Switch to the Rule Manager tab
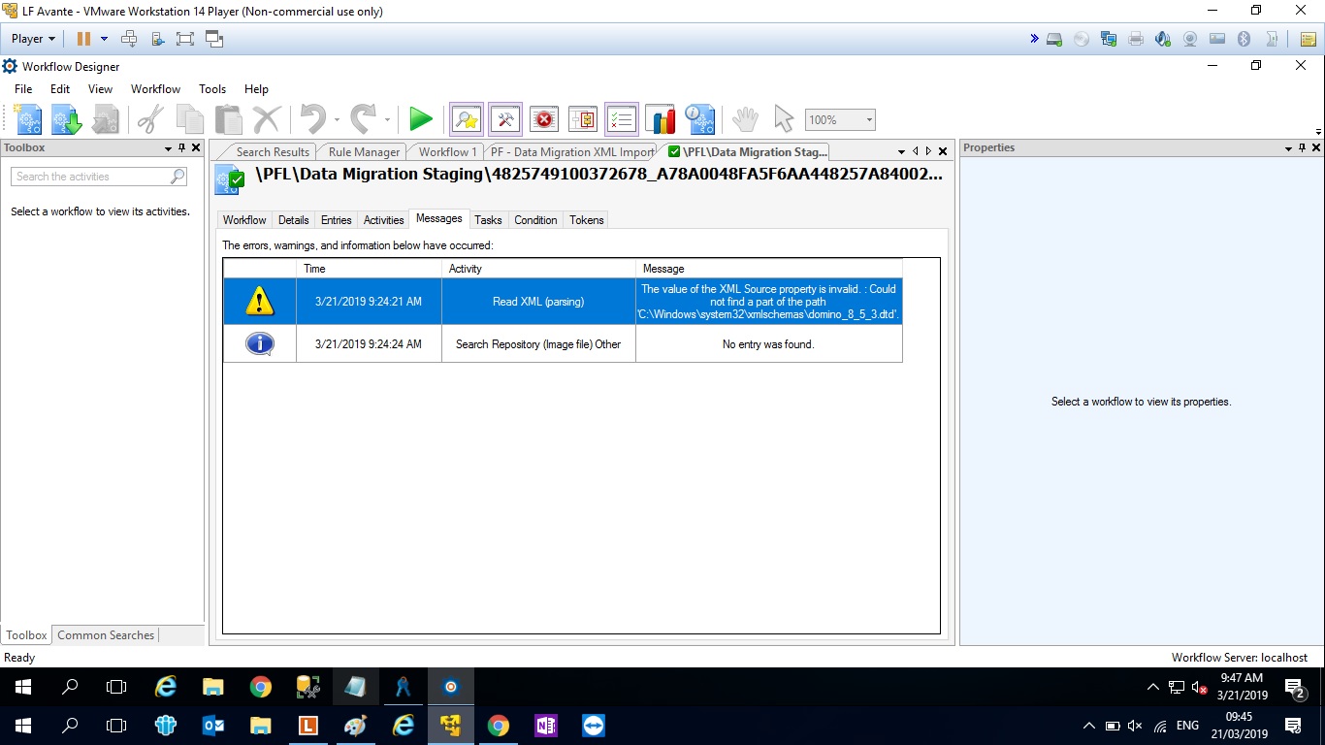This screenshot has height=745, width=1325. click(364, 152)
